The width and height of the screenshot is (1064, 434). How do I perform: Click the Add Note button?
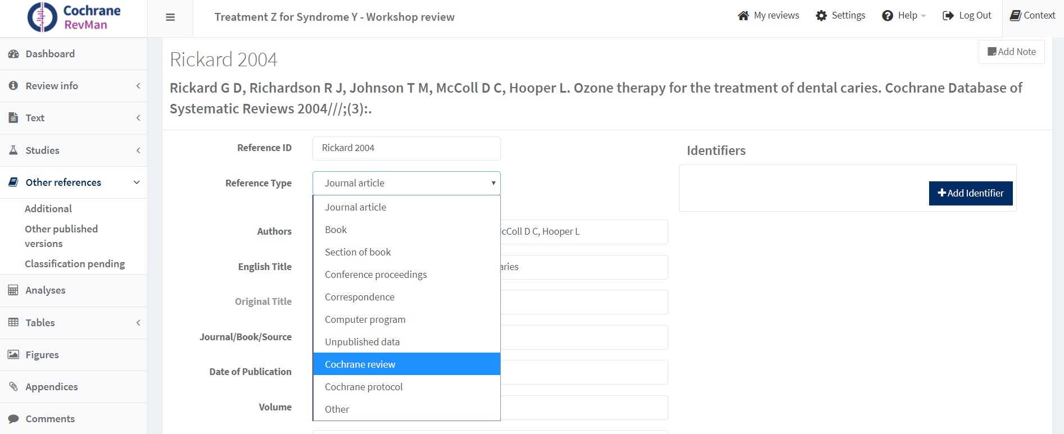[1011, 52]
